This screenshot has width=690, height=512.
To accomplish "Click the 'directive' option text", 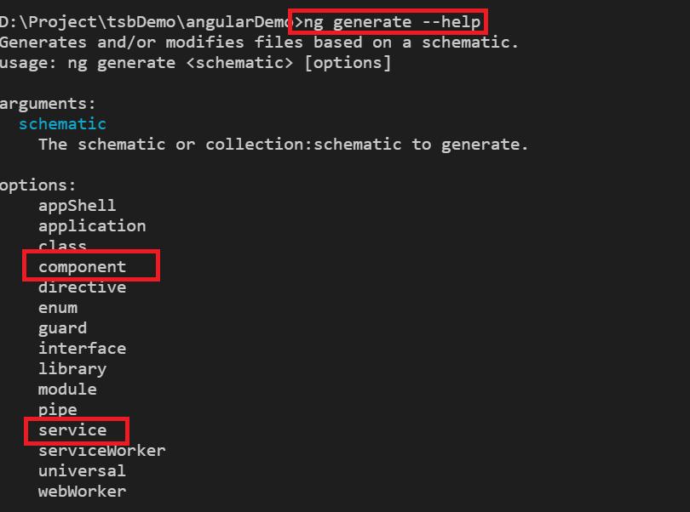I will tap(83, 287).
